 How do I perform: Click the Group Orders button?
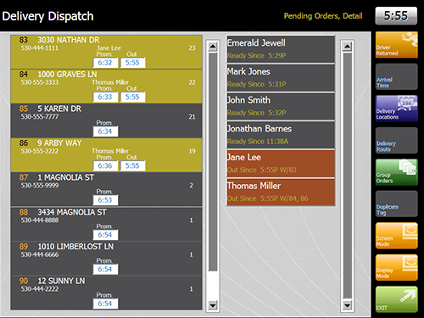396,172
